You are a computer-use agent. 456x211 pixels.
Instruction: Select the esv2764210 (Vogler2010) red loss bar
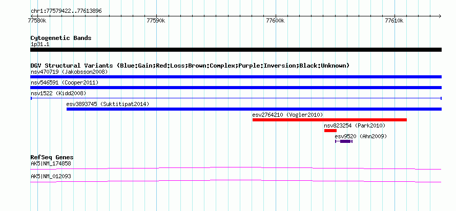point(329,120)
